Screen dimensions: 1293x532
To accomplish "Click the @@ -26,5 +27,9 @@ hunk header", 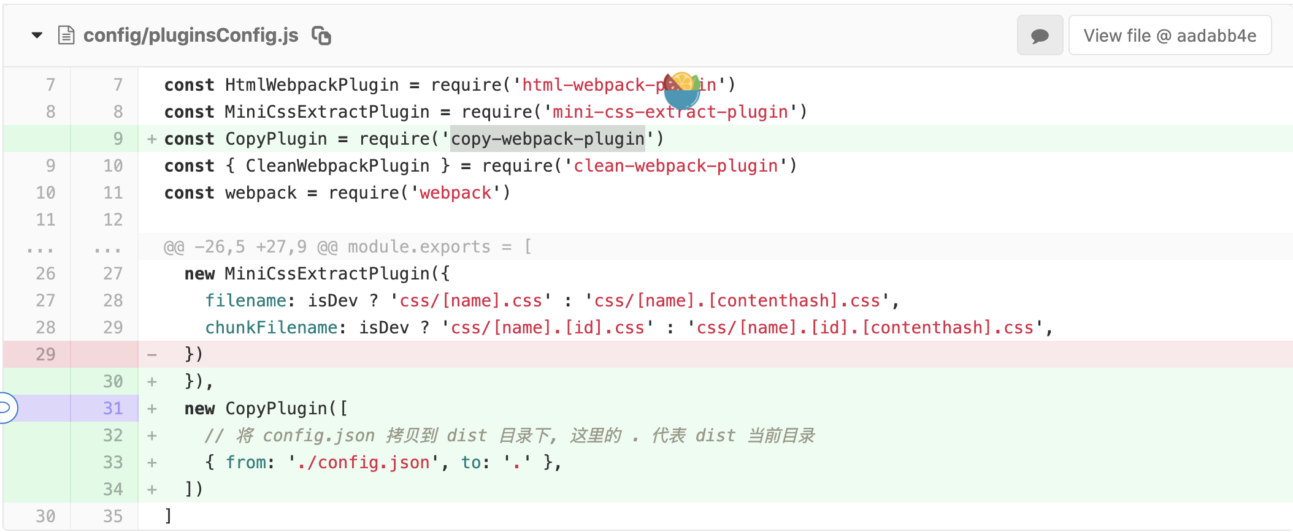I will (x=347, y=247).
